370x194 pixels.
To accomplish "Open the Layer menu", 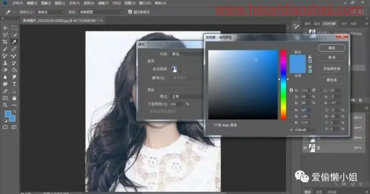I will pyautogui.click(x=60, y=3).
